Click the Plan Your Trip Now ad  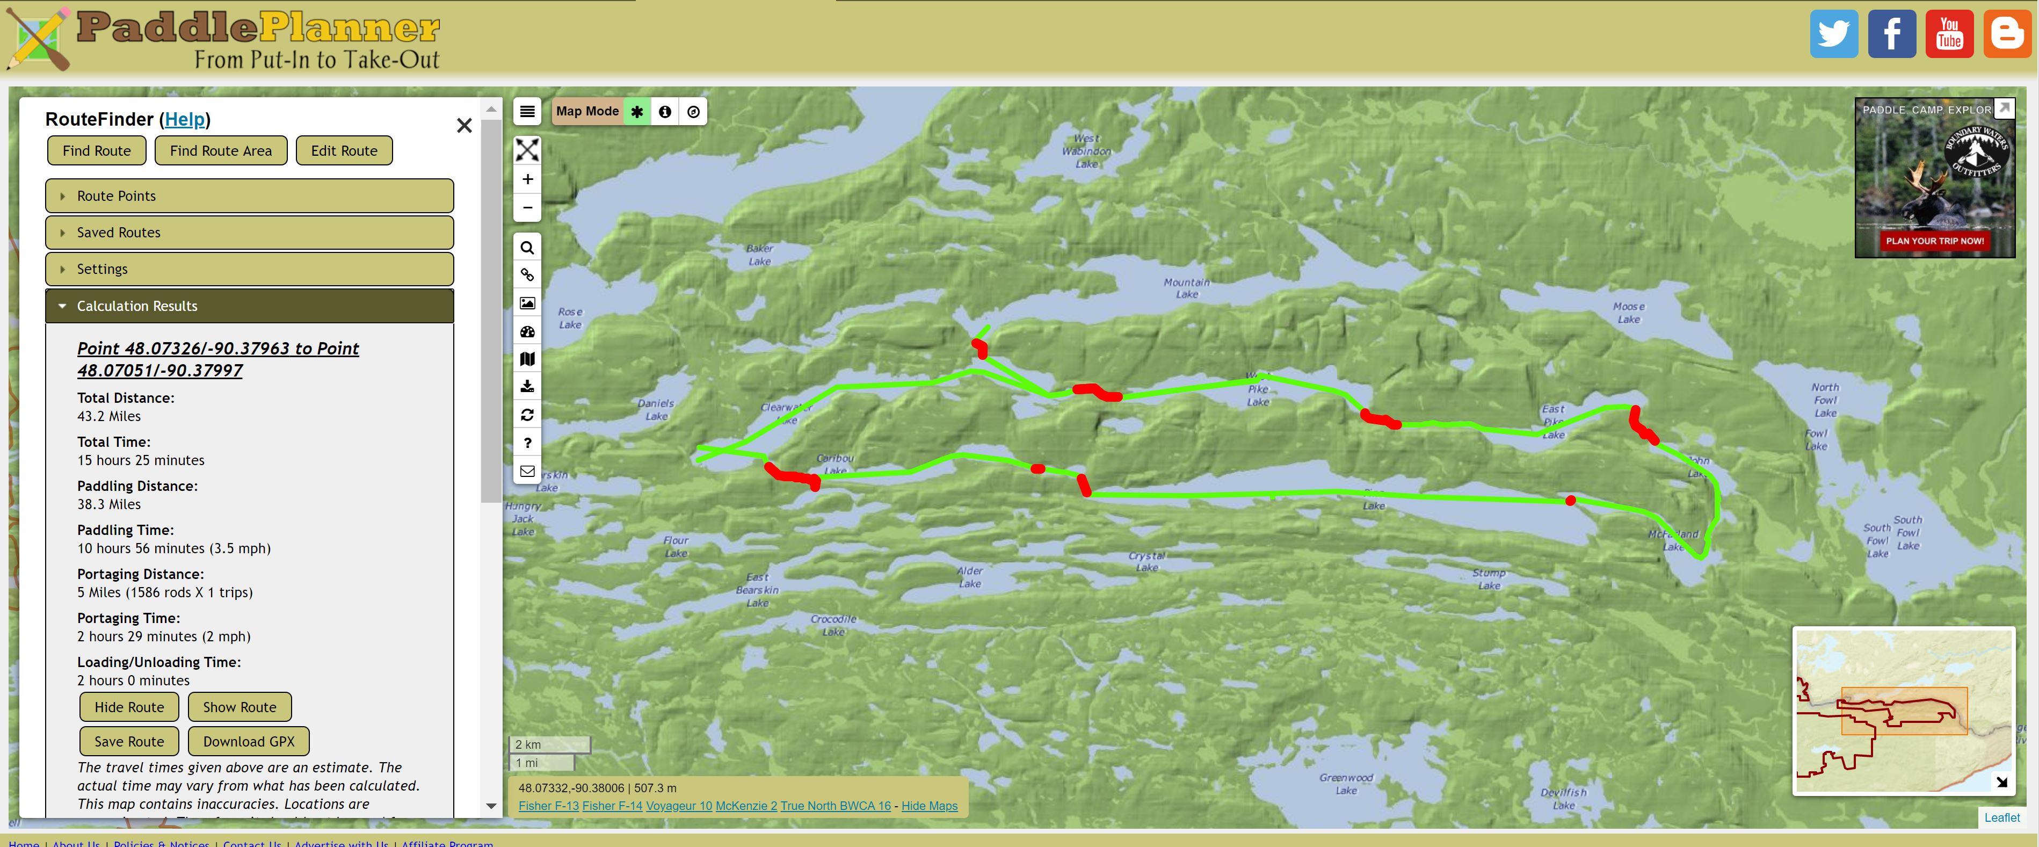tap(1934, 241)
